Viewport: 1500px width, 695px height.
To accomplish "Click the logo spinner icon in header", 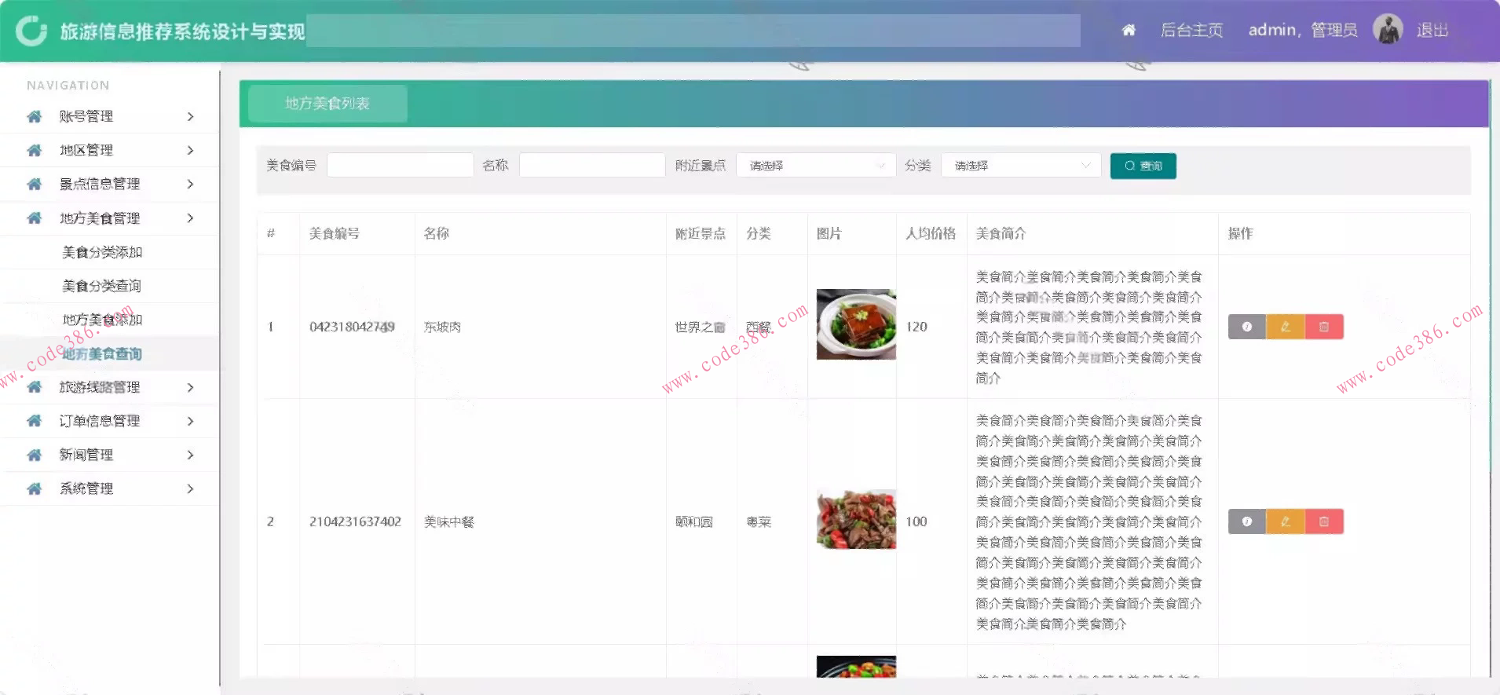I will (31, 31).
